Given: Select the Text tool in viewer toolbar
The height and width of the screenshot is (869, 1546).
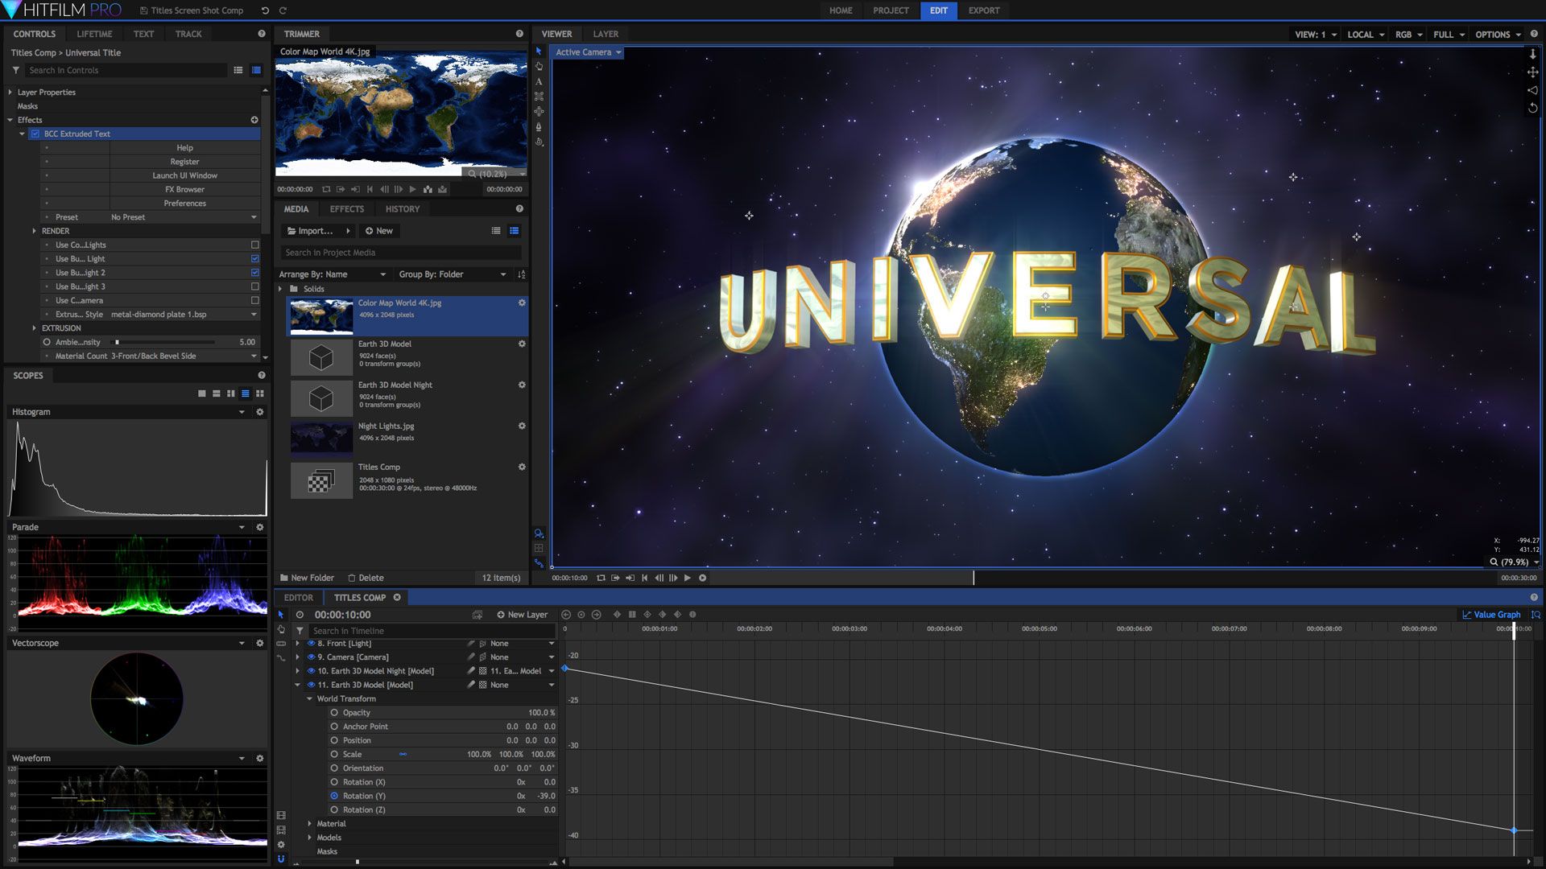Looking at the screenshot, I should [539, 81].
